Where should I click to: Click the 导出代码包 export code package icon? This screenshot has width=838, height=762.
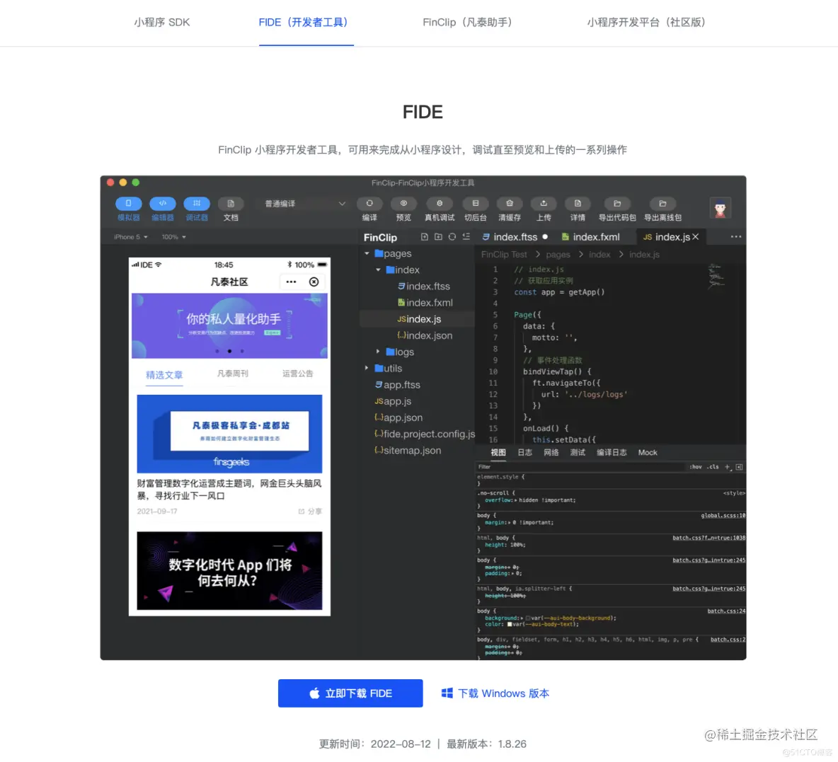(x=616, y=204)
